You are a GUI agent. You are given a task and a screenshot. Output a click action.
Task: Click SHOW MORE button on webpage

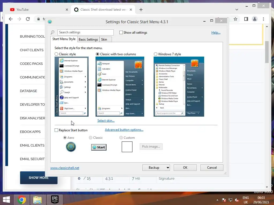click(x=39, y=178)
